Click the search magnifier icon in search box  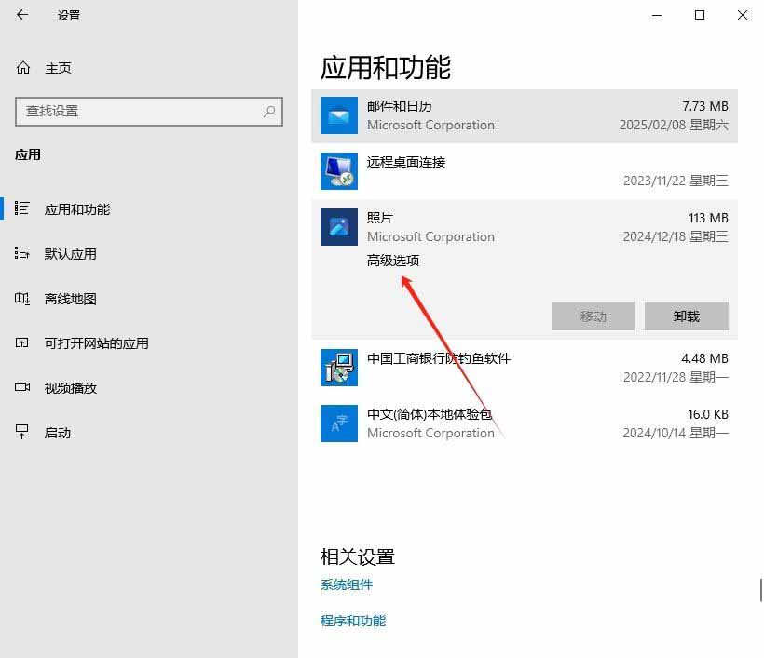click(269, 111)
